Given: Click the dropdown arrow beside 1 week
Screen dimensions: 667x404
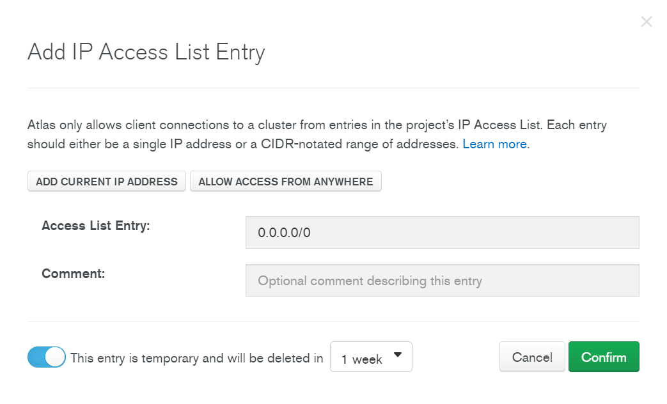Looking at the screenshot, I should 398,355.
